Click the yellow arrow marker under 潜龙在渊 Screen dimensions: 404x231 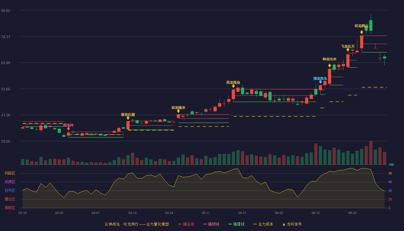(x=128, y=118)
